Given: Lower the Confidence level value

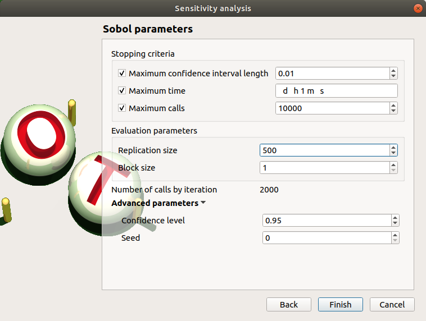Looking at the screenshot, I should tap(395, 223).
